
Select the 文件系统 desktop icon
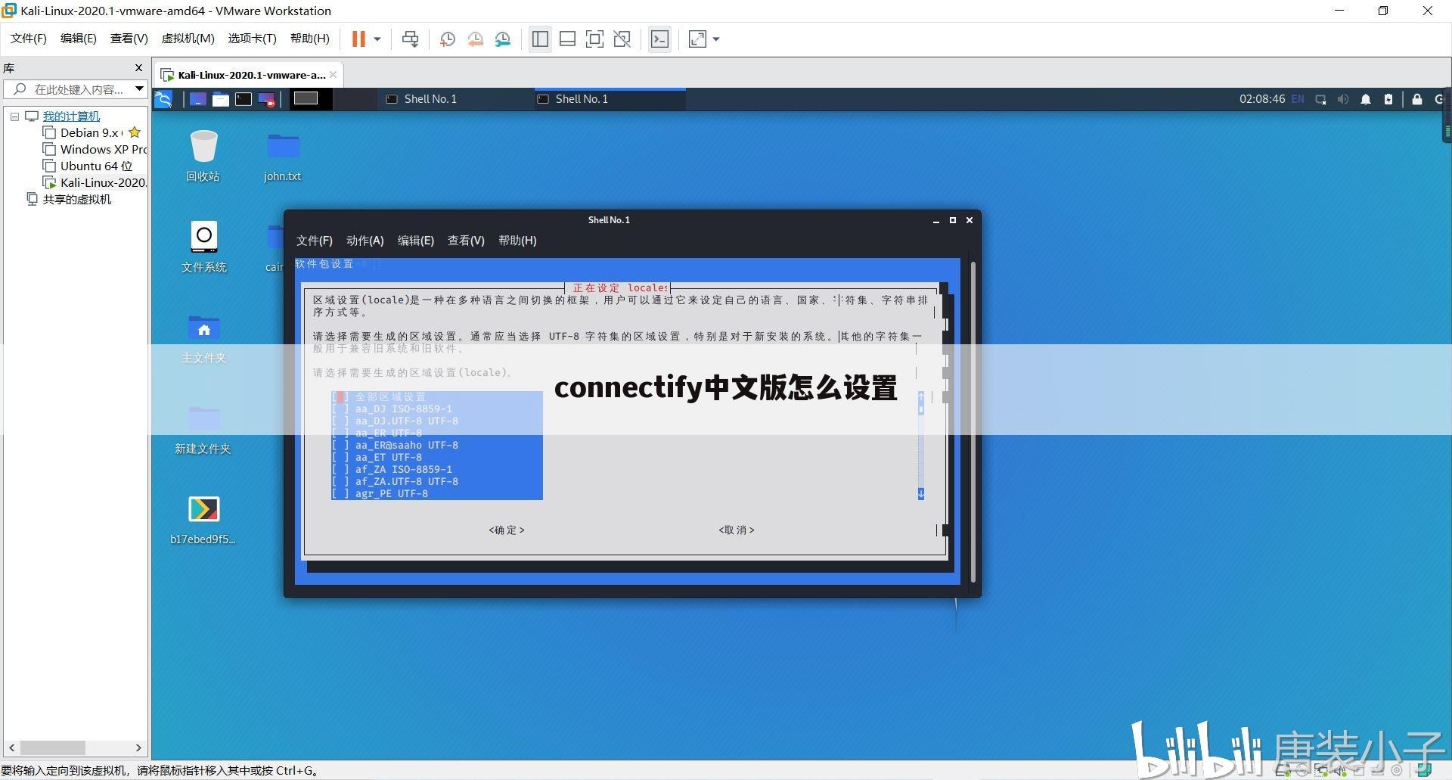(x=203, y=247)
